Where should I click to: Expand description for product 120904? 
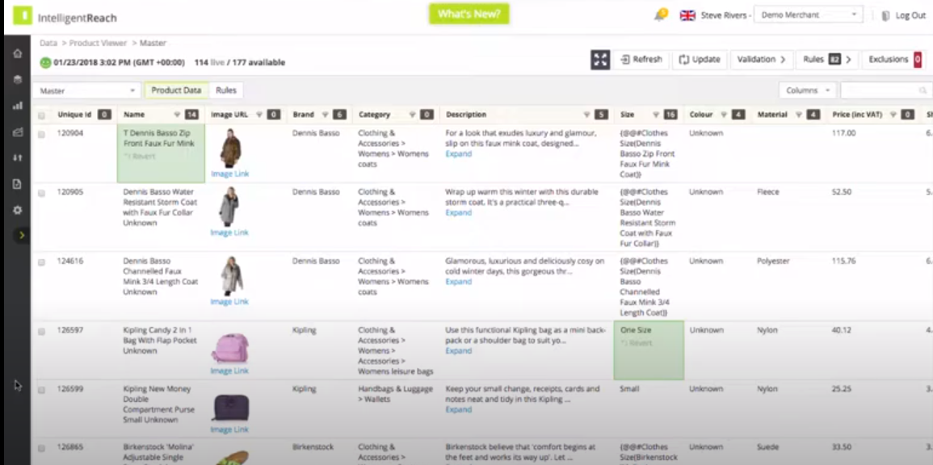(458, 154)
